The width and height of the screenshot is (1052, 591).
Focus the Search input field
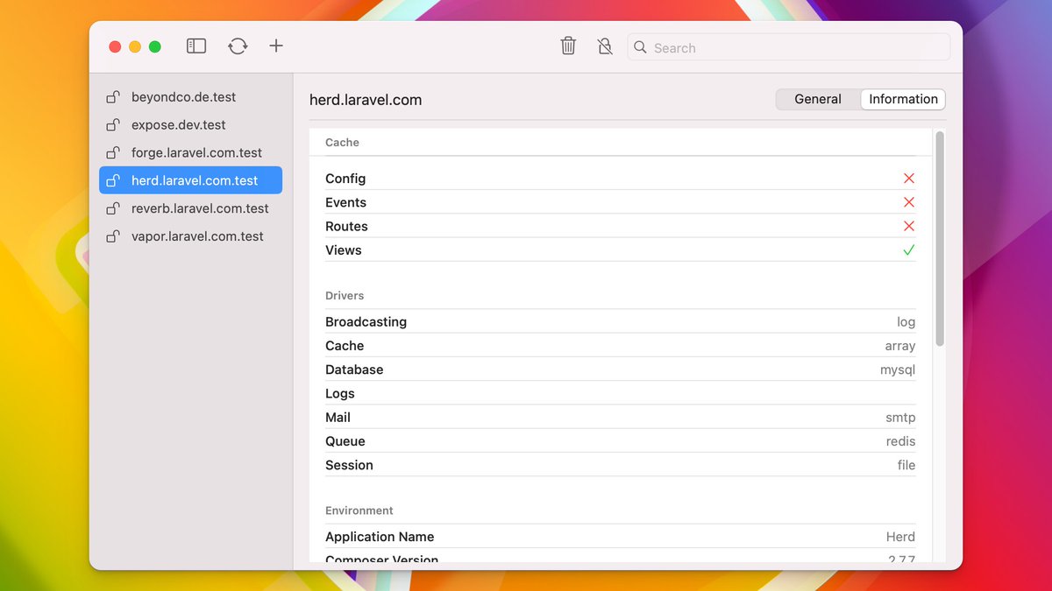(x=789, y=47)
